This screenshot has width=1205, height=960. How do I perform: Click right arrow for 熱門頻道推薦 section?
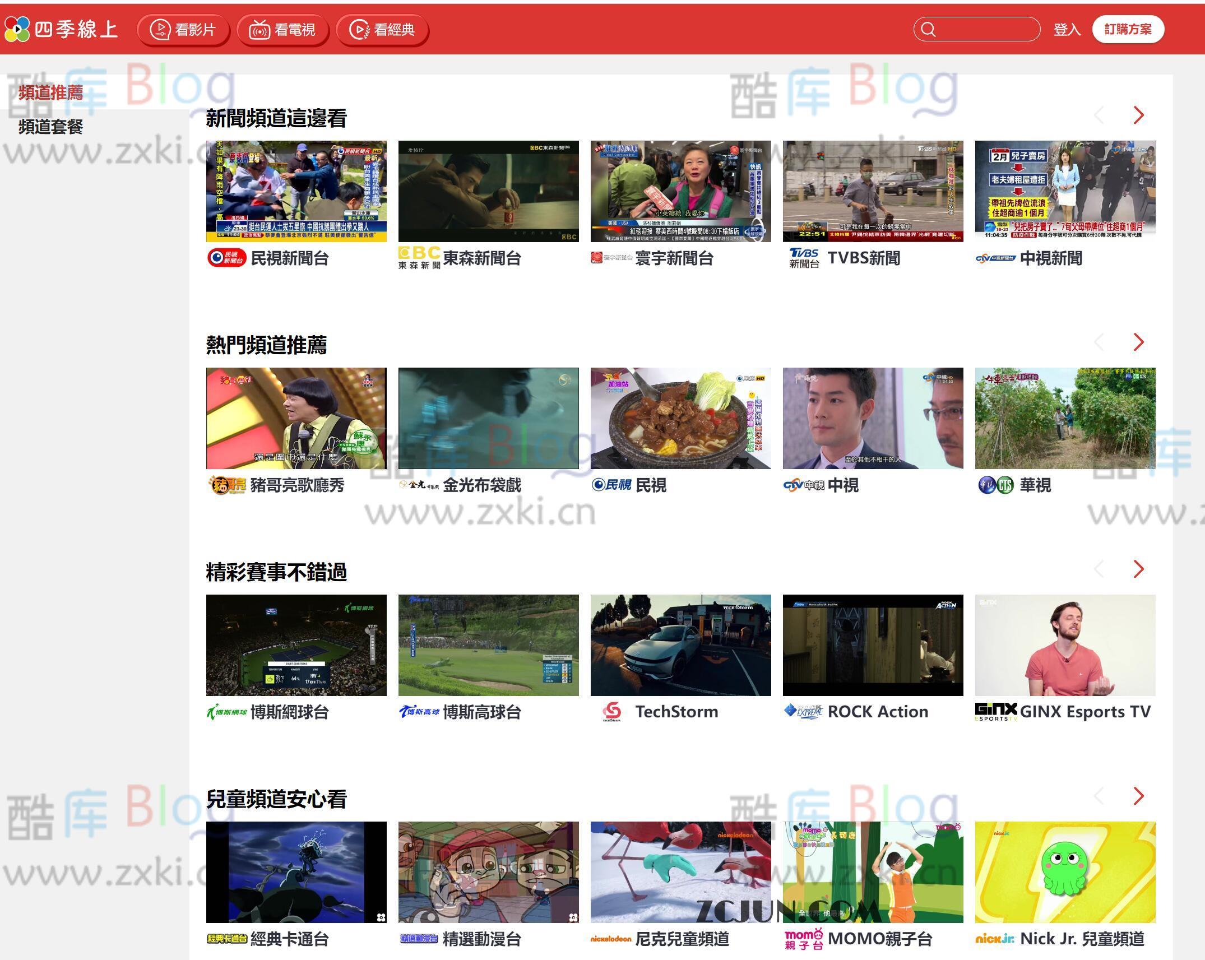click(1138, 342)
